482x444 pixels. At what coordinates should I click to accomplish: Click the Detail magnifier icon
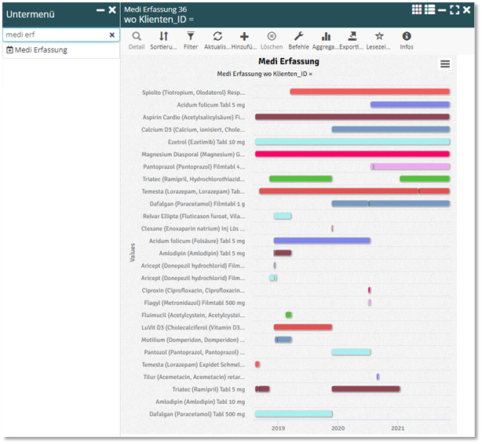[x=137, y=37]
